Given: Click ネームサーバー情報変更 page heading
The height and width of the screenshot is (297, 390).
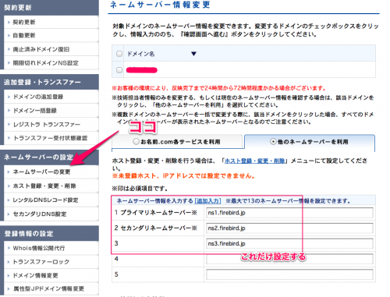Looking at the screenshot, I should (160, 5).
